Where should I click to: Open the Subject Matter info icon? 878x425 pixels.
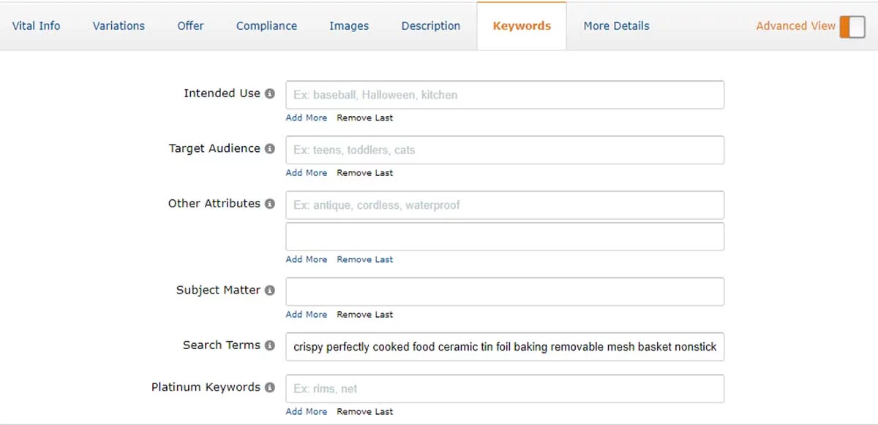point(270,290)
